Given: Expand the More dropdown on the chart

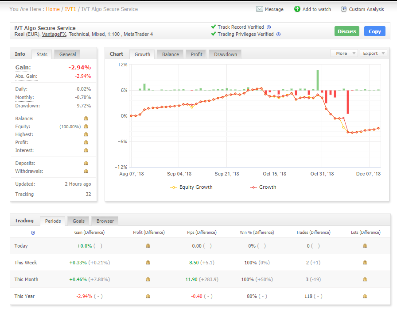Looking at the screenshot, I should pos(344,53).
